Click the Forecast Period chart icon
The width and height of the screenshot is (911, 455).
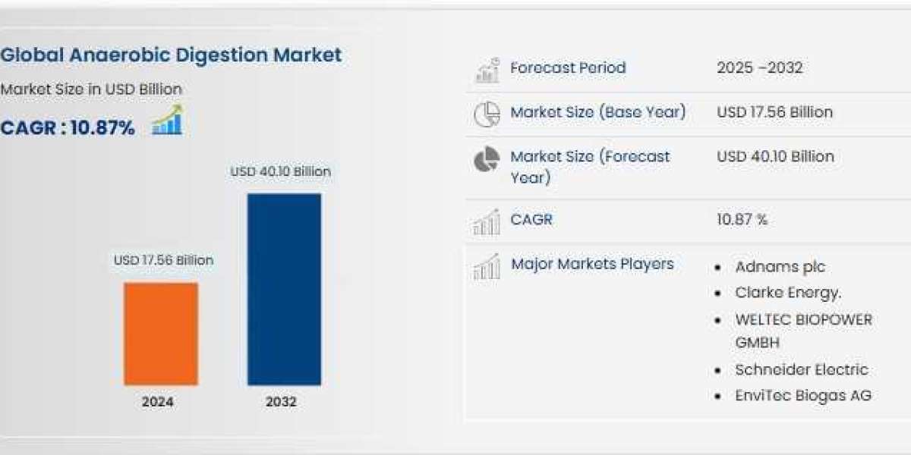tap(487, 69)
